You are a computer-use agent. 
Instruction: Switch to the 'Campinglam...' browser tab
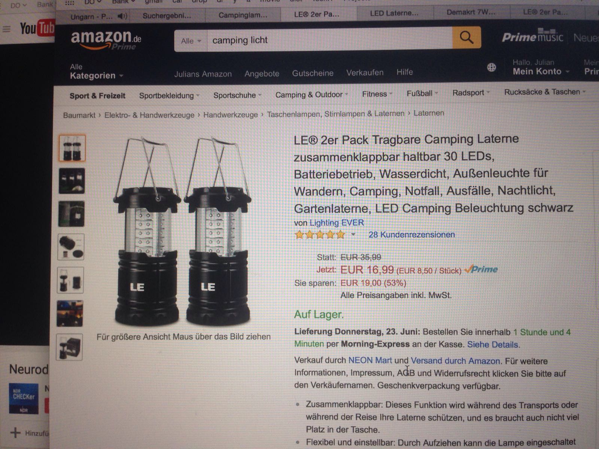[x=243, y=15]
